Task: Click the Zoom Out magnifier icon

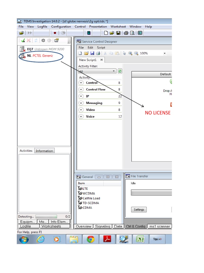Action: 136,53
